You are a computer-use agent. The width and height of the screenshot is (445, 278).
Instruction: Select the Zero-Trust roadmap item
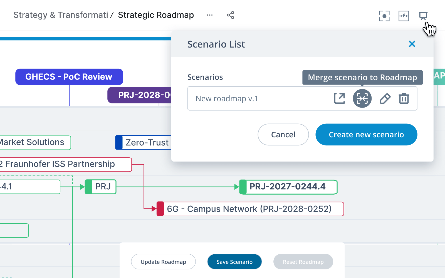tap(144, 143)
